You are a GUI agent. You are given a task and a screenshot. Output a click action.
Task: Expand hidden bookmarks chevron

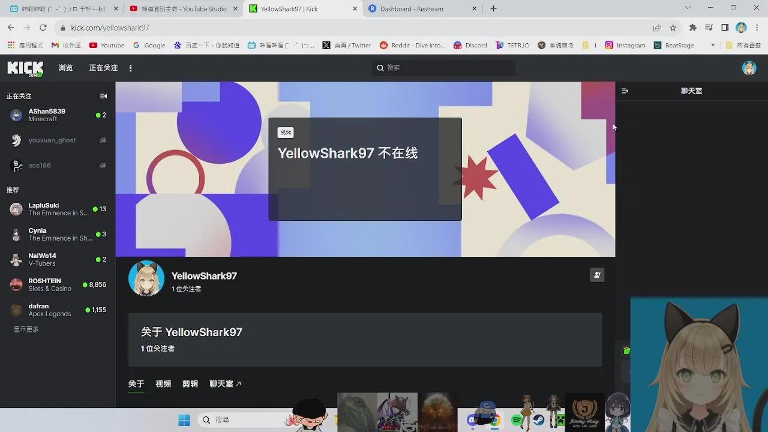(713, 45)
